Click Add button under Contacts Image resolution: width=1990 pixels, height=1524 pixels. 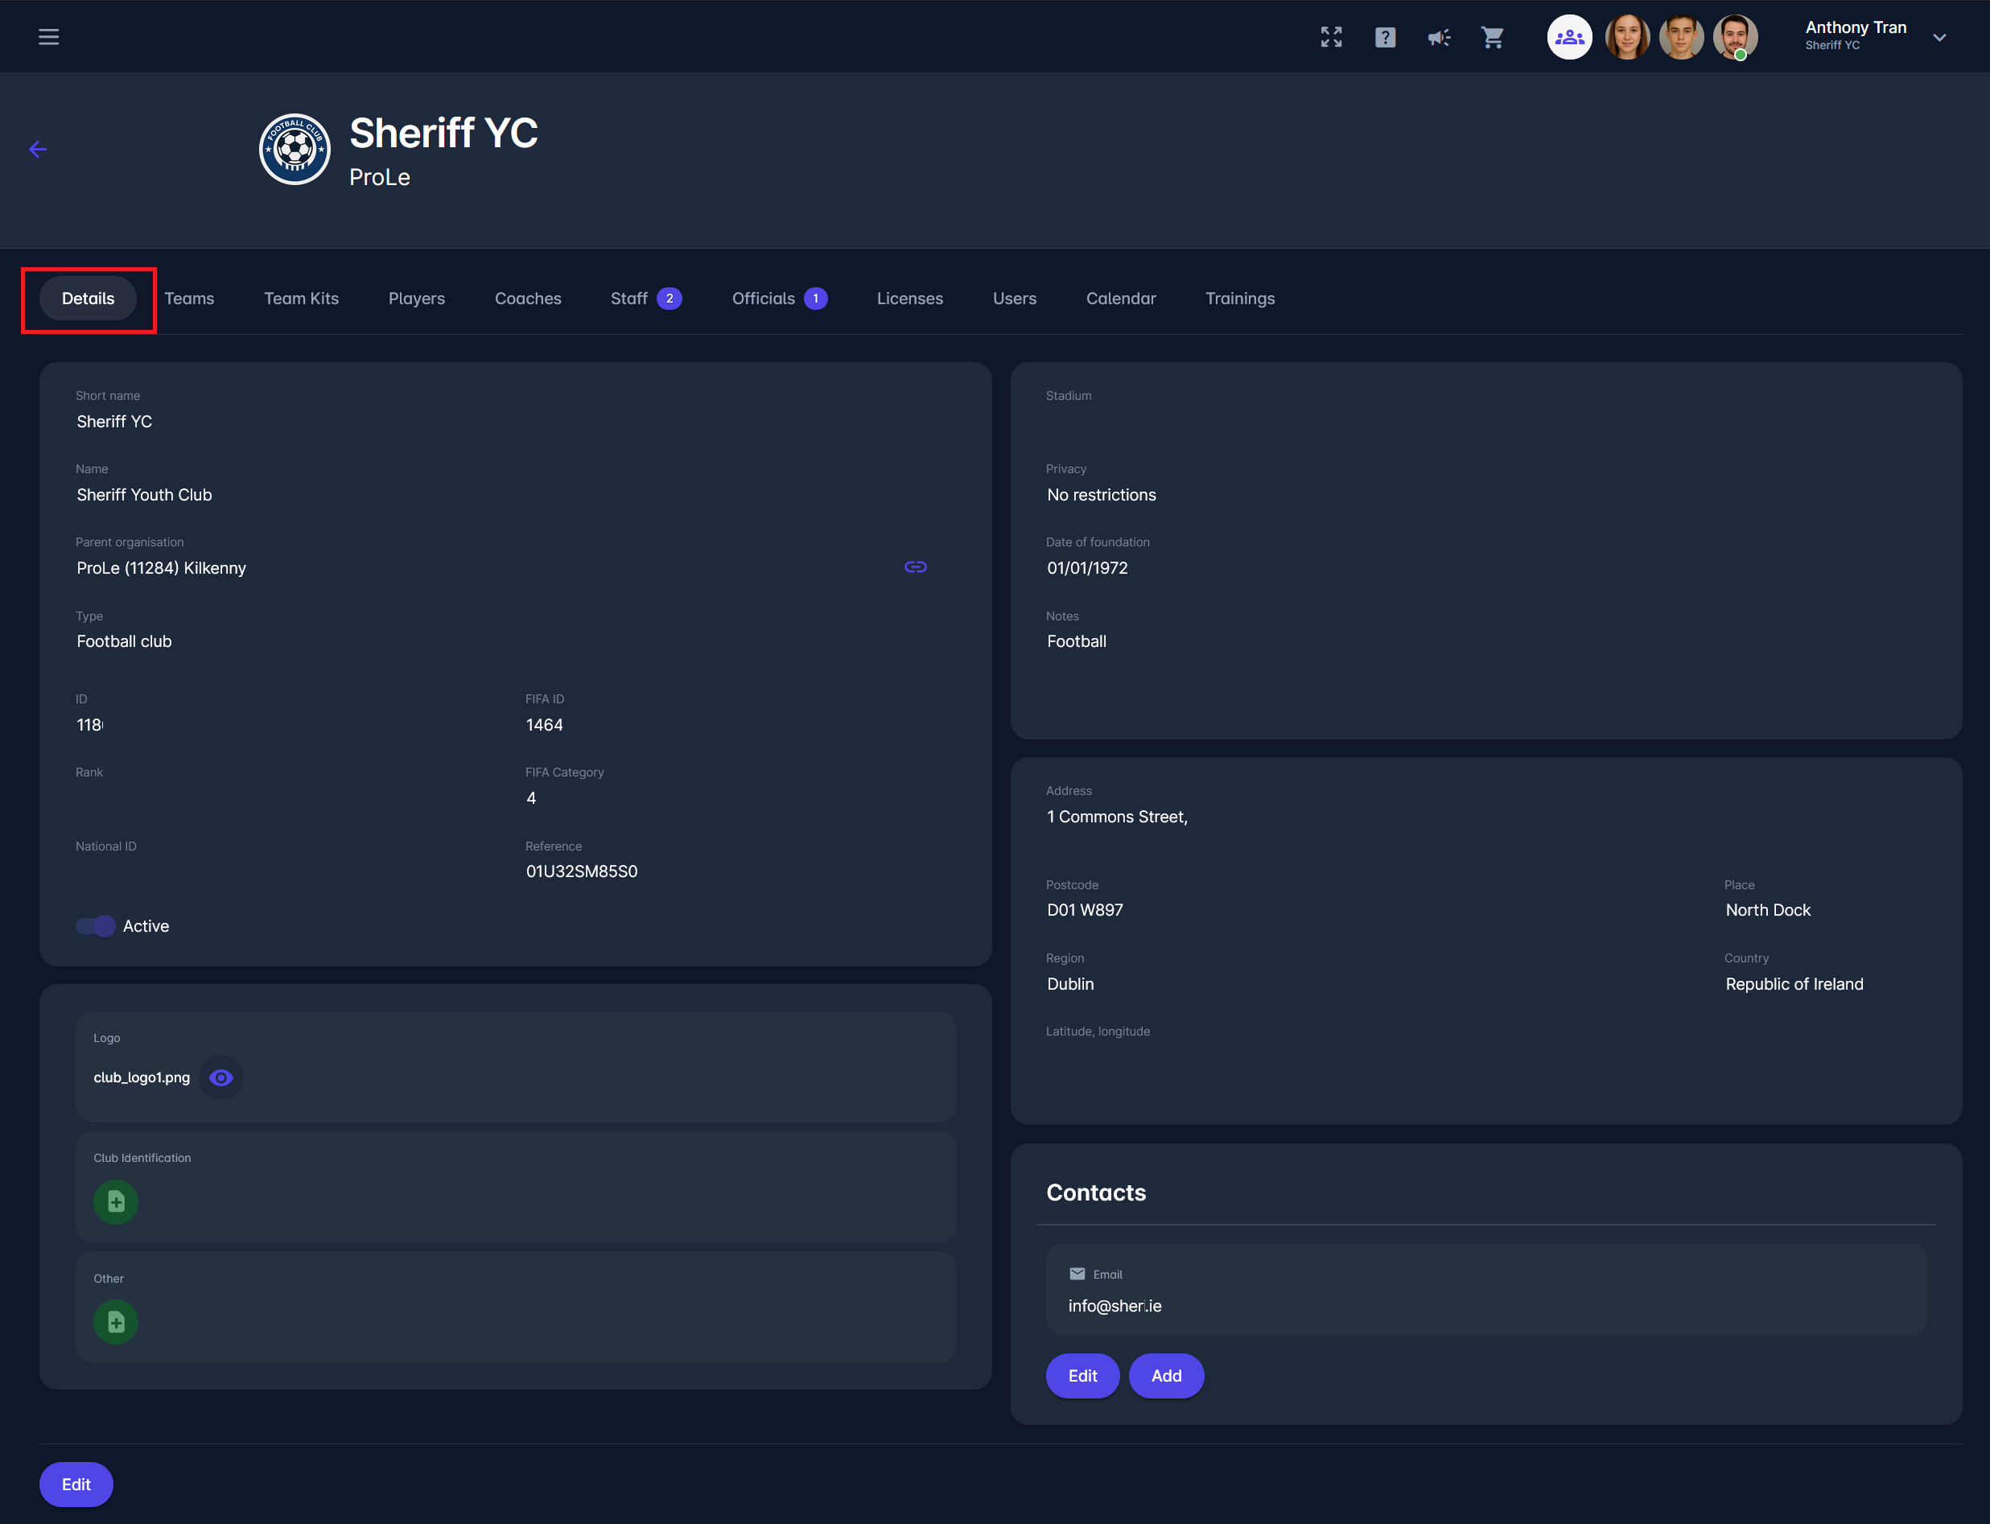click(x=1165, y=1376)
